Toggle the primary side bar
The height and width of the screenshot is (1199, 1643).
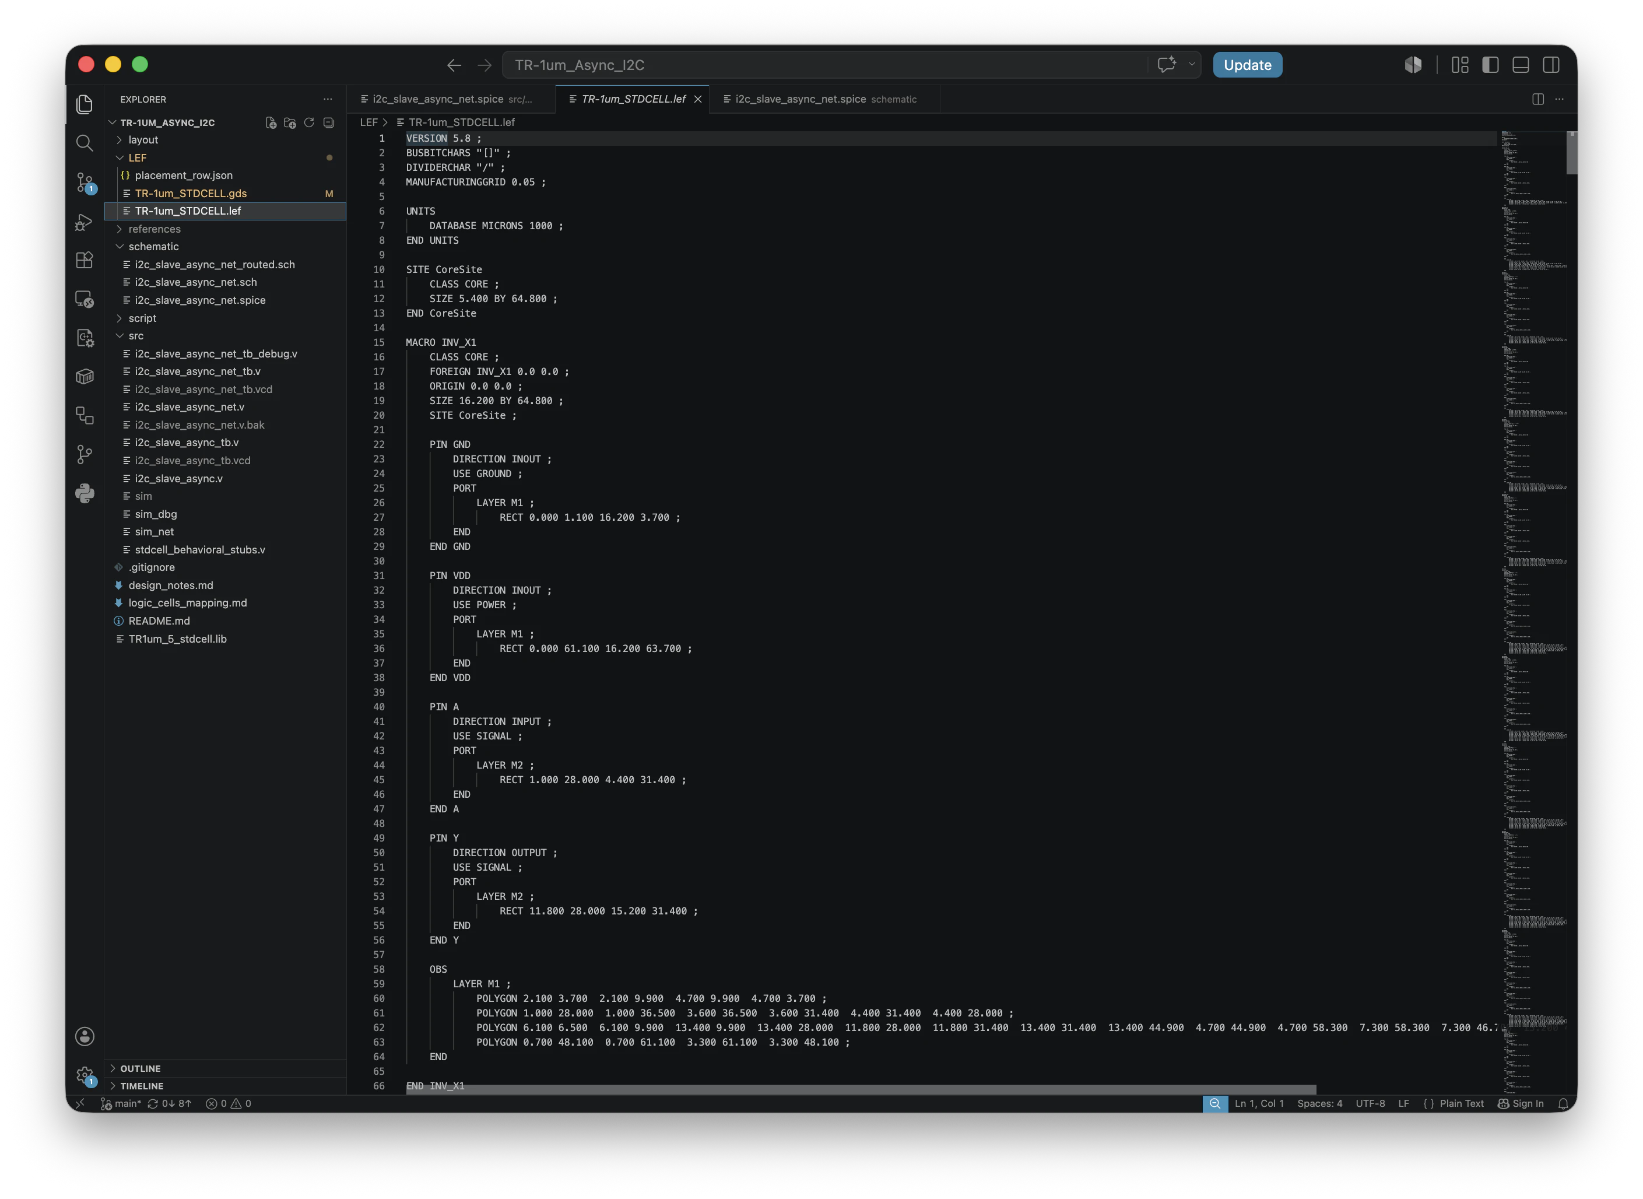pos(1491,65)
